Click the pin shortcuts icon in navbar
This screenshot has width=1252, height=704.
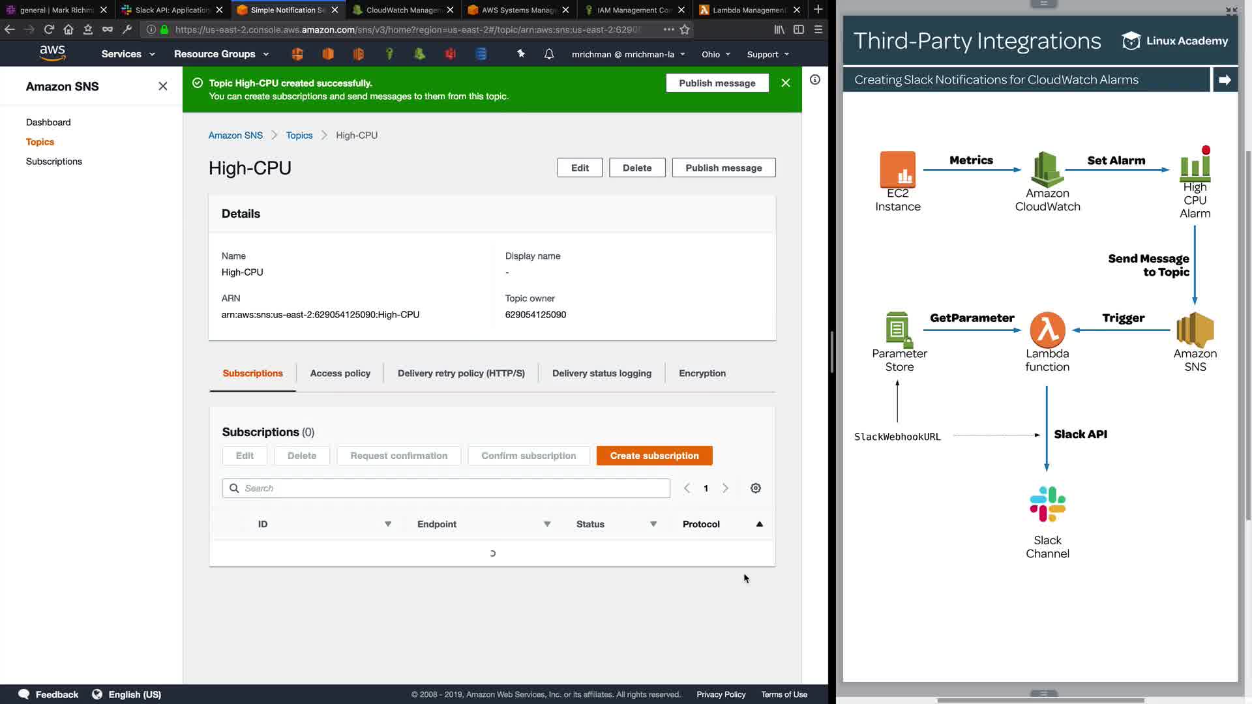[520, 54]
